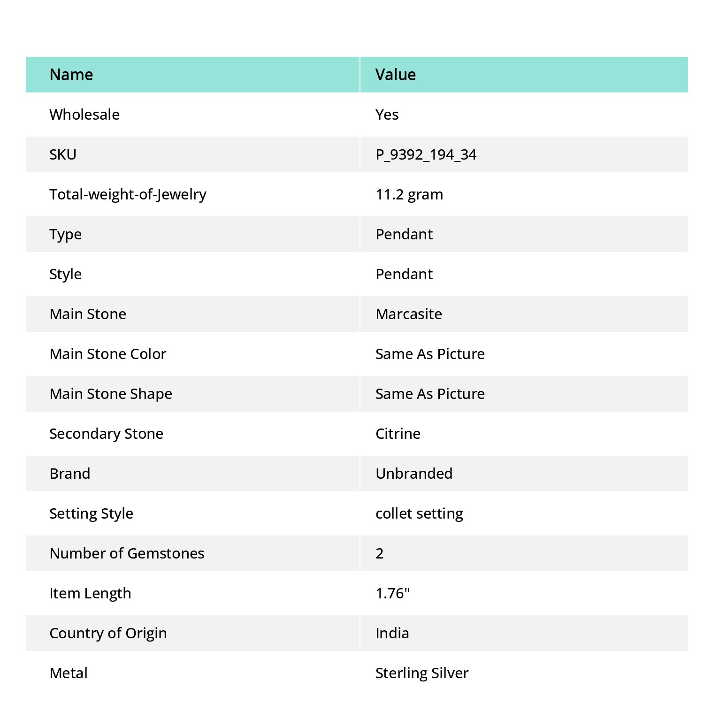Click the Value column header

(x=396, y=75)
